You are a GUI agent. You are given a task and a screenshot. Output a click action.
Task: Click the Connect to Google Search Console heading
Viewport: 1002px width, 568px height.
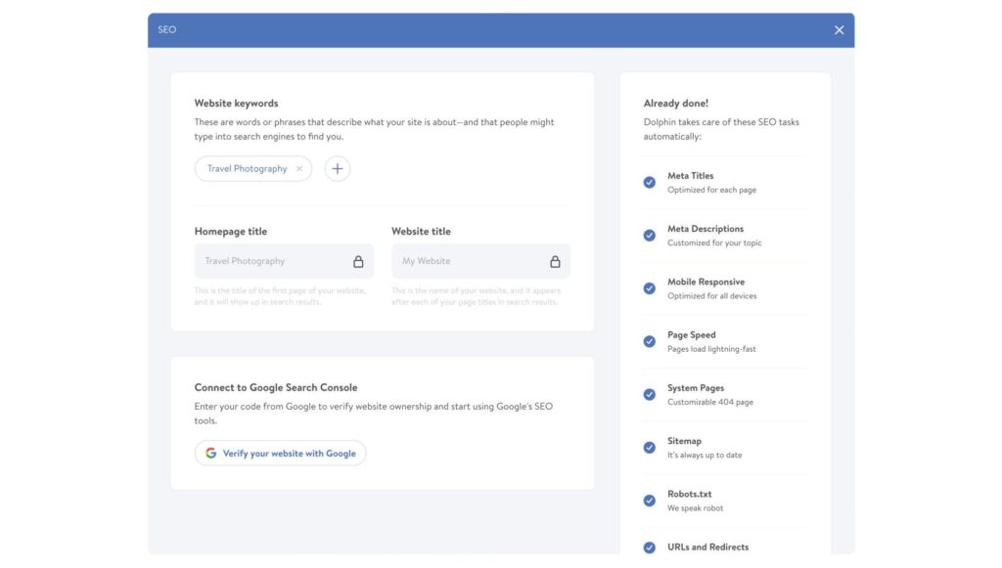click(x=275, y=388)
